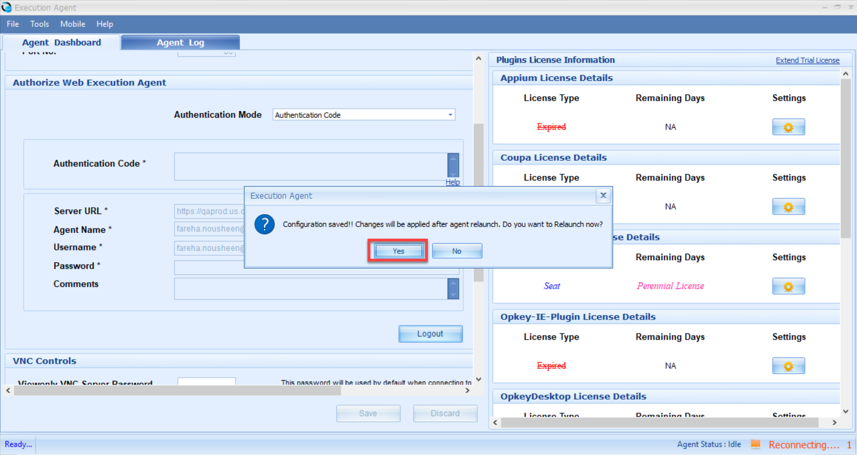Viewport: 857px width, 455px height.
Task: Switch to Agent Dashboard tab
Action: [62, 42]
